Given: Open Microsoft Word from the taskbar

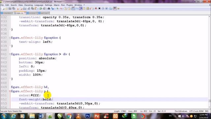Looking at the screenshot, I should 41,116.
